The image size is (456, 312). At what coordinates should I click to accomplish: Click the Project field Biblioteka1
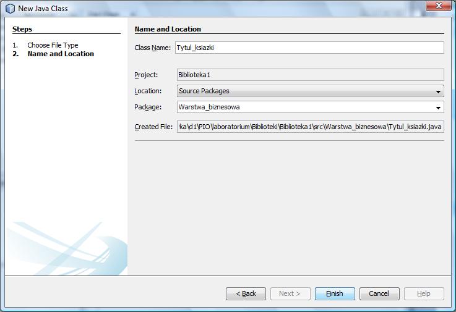tap(311, 75)
